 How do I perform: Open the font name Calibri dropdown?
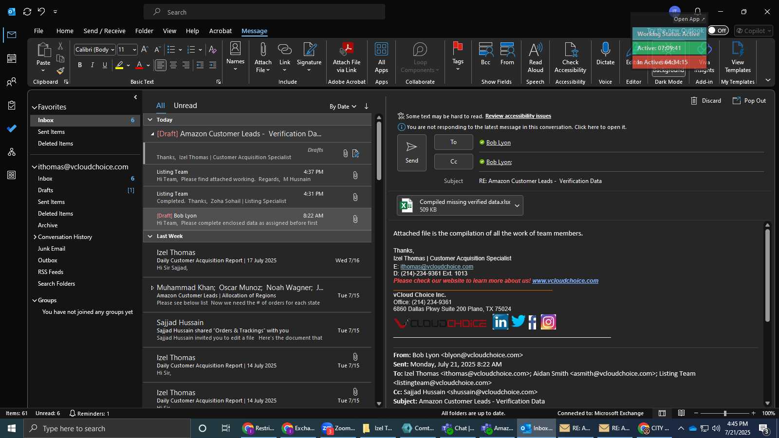pyautogui.click(x=112, y=50)
